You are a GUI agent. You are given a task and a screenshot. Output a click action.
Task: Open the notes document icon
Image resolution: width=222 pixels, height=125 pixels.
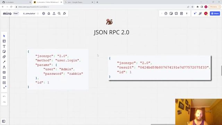(181, 14)
